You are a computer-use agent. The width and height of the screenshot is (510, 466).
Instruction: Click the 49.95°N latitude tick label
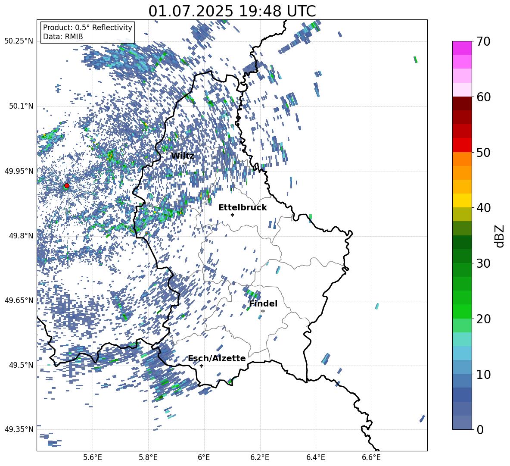tap(19, 171)
